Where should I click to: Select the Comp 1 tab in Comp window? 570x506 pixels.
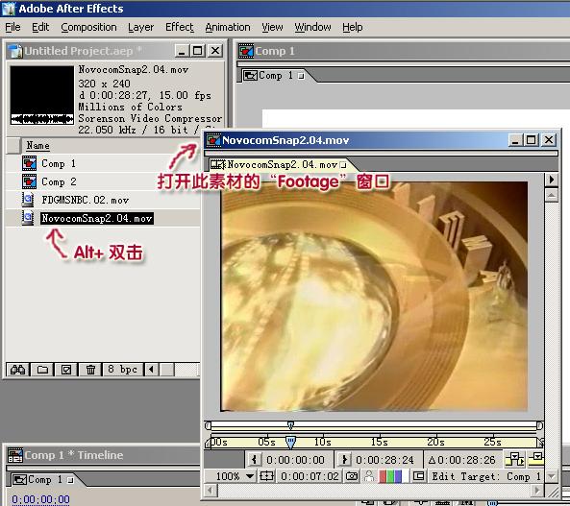click(x=275, y=76)
